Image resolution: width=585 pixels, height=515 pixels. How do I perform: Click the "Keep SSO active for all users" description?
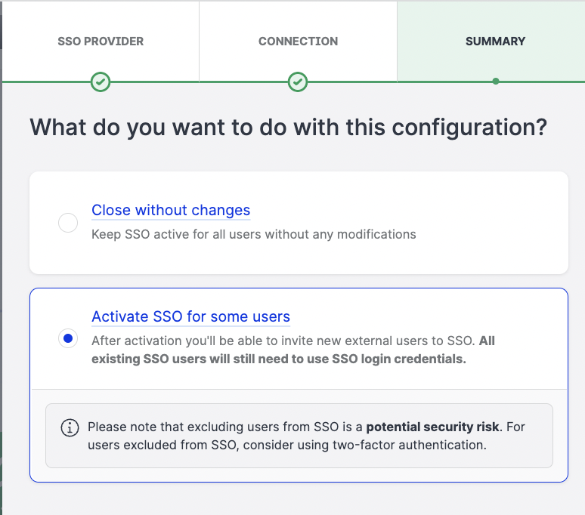tap(253, 234)
